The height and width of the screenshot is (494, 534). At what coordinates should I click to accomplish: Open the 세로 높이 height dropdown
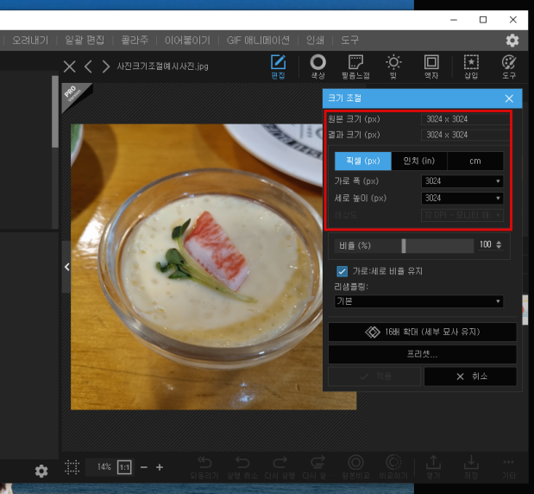pyautogui.click(x=462, y=198)
